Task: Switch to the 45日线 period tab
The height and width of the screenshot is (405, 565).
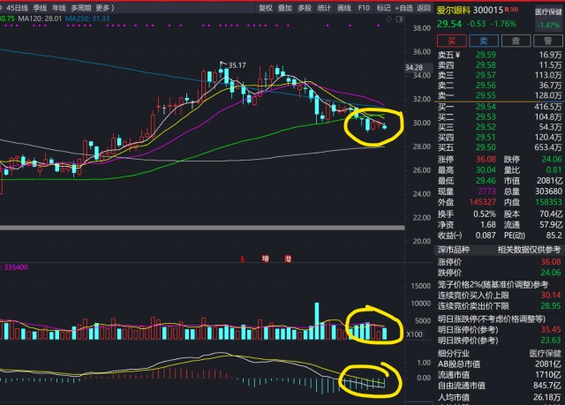Action: [x=16, y=7]
